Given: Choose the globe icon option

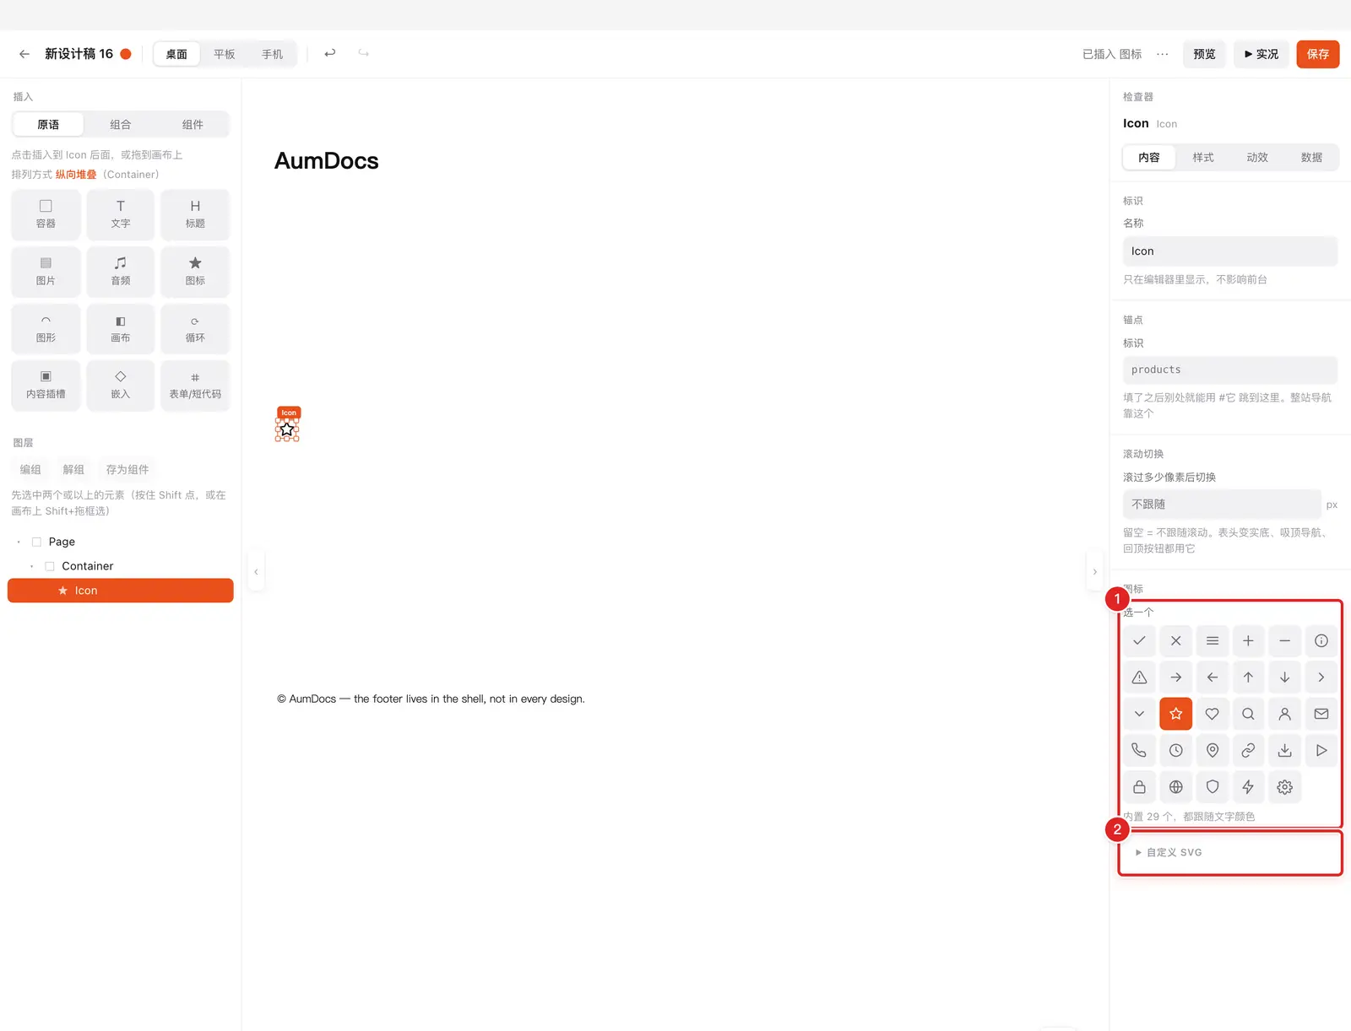Looking at the screenshot, I should tap(1175, 787).
